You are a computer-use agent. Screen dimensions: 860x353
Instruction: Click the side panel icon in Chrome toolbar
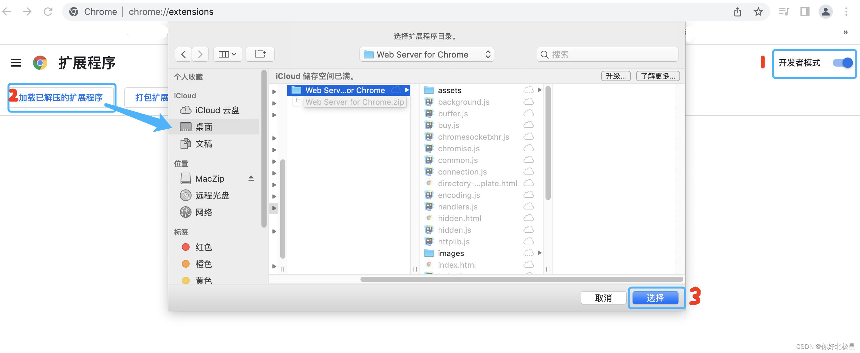point(805,12)
